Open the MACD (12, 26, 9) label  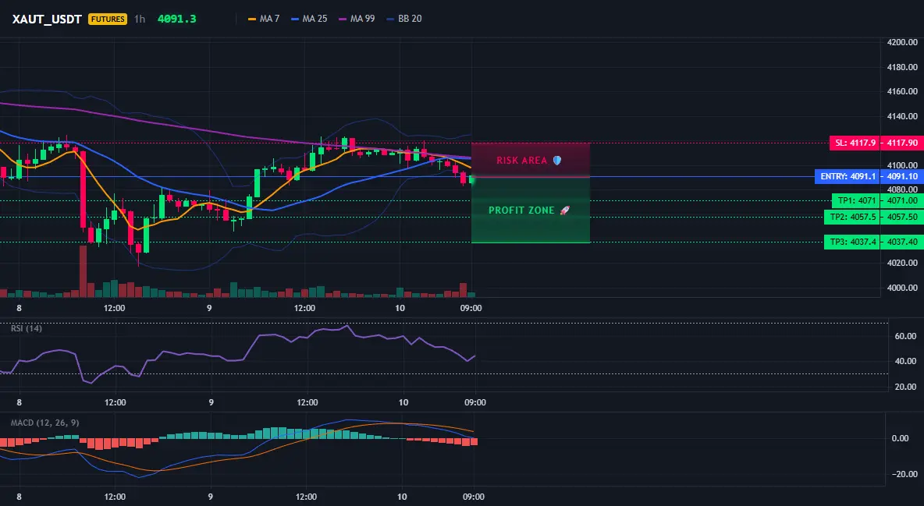[44, 423]
